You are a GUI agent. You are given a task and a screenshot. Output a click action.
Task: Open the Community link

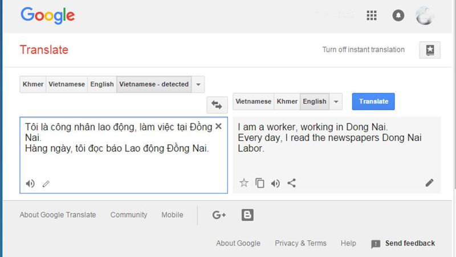[129, 215]
